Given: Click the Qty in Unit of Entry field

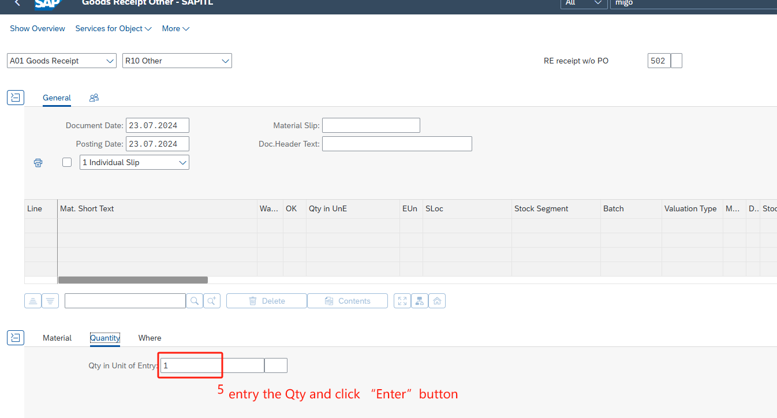Looking at the screenshot, I should tap(190, 365).
